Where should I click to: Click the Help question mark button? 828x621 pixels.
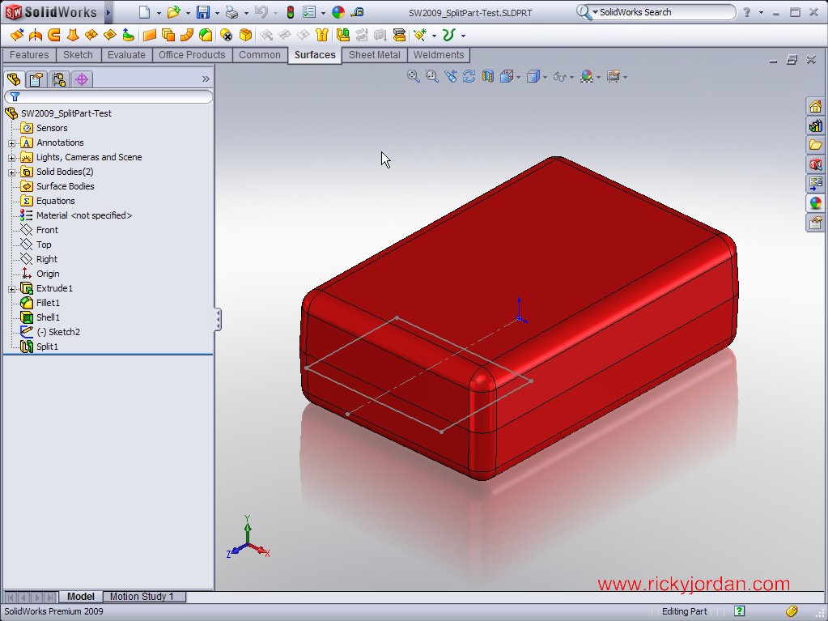click(747, 12)
